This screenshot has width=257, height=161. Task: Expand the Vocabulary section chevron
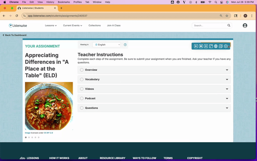point(227,79)
